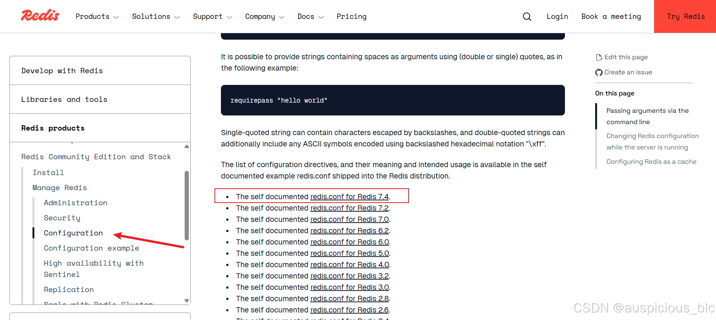Jump to Changing Redis configuration while running

click(653, 142)
